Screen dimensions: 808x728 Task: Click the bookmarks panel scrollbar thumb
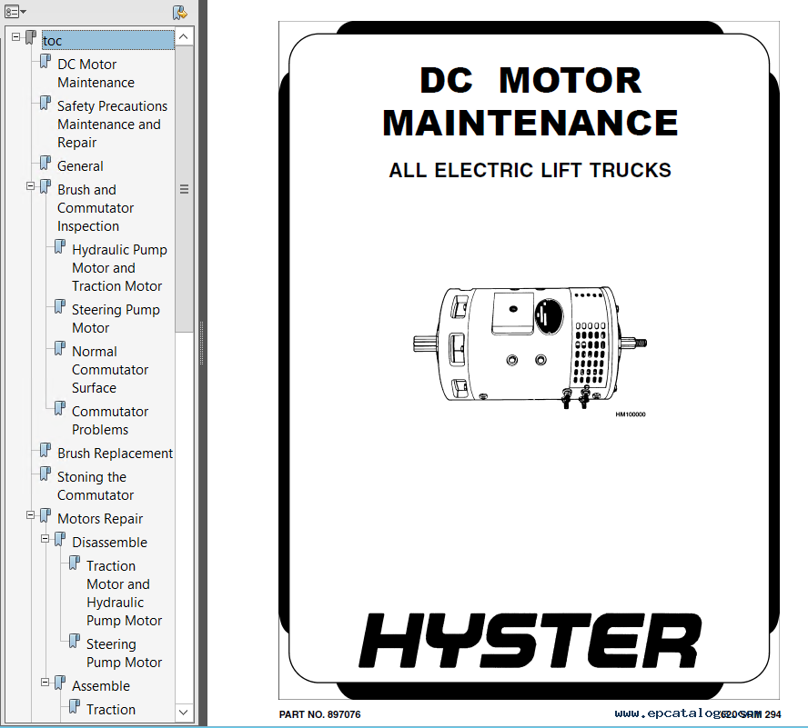(184, 189)
